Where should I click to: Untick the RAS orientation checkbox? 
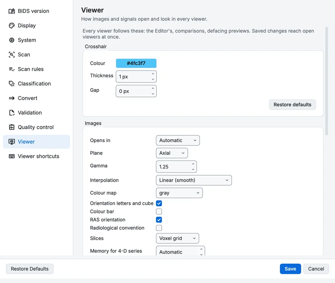click(159, 220)
